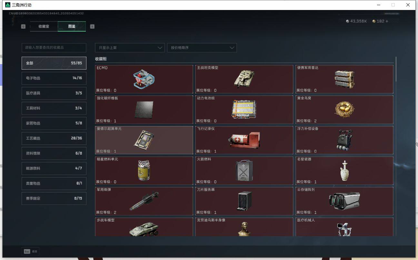Show the 赛季限定 category list
The image size is (418, 260).
coord(54,198)
